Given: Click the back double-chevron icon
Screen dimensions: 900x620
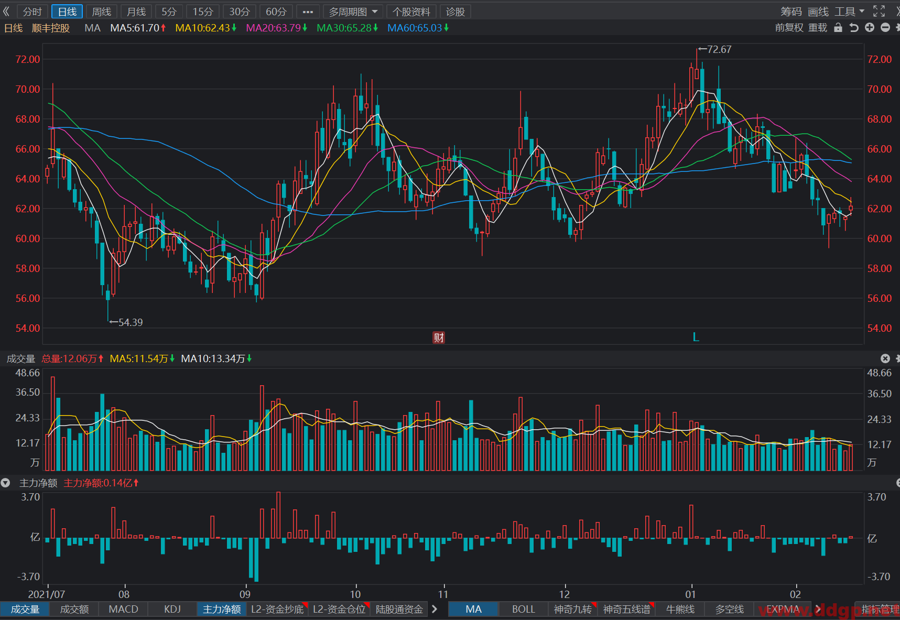Looking at the screenshot, I should (6, 12).
